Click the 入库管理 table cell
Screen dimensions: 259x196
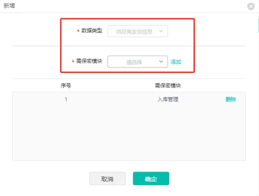[x=168, y=99]
